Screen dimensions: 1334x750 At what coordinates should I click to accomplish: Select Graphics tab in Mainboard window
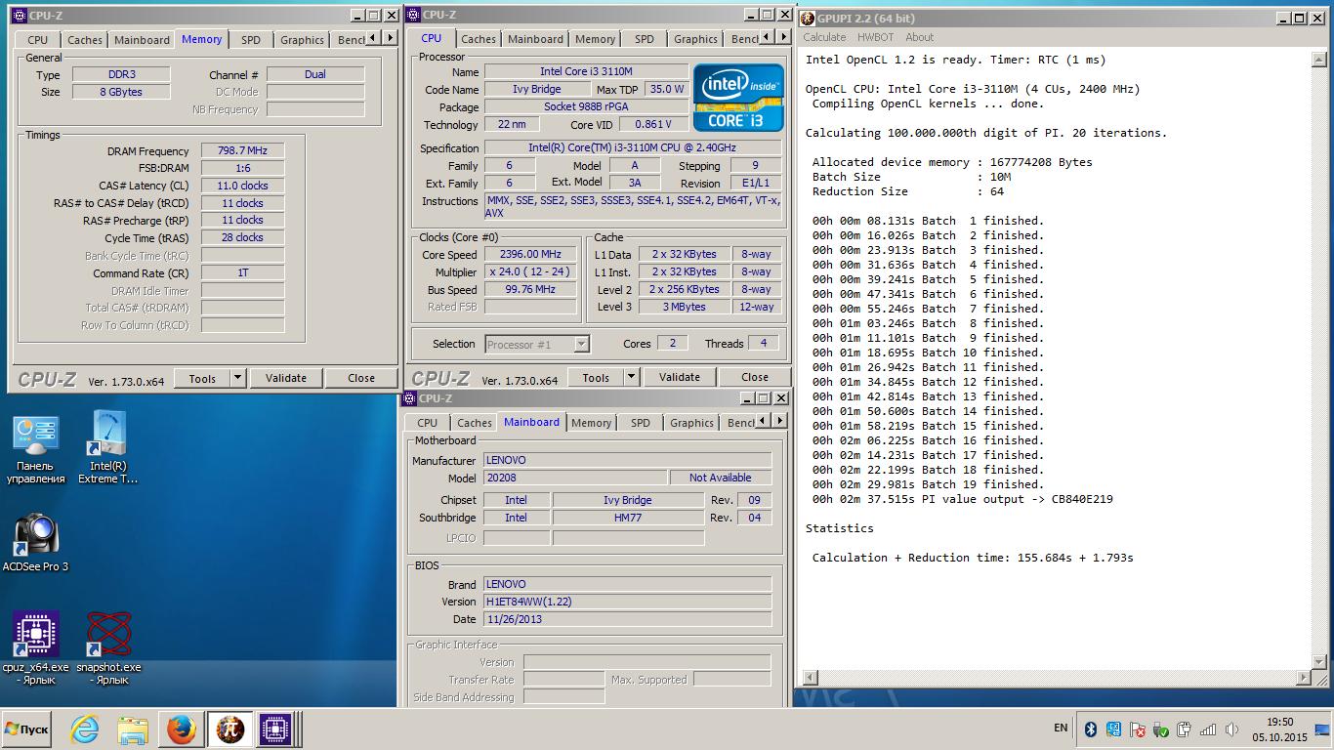coord(691,422)
